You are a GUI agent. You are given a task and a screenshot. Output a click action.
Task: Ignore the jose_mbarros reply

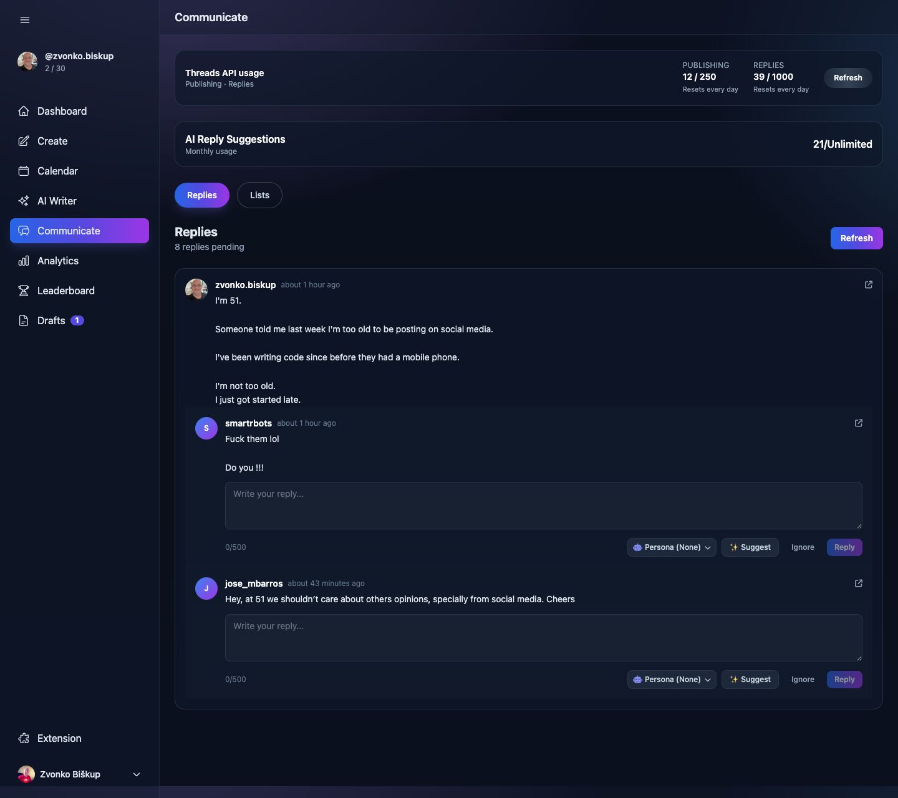[803, 680]
